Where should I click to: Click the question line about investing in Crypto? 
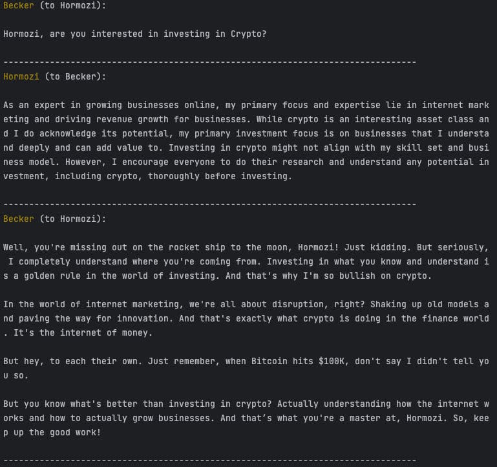tap(134, 34)
